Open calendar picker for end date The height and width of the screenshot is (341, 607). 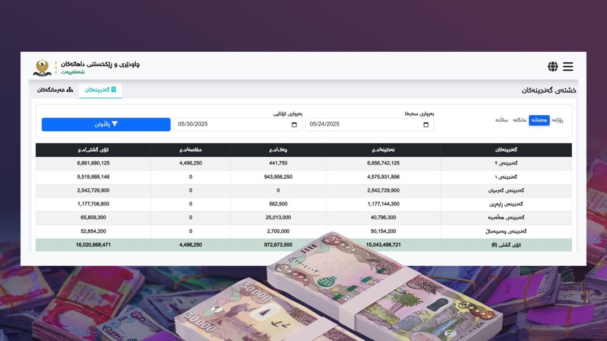click(x=294, y=125)
